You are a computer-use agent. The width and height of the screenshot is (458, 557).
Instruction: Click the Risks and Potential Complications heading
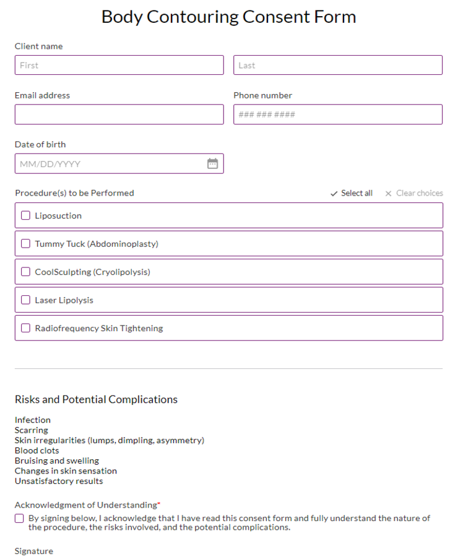[x=96, y=399]
